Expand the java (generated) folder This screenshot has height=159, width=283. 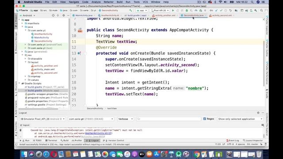pyautogui.click(x=23, y=52)
